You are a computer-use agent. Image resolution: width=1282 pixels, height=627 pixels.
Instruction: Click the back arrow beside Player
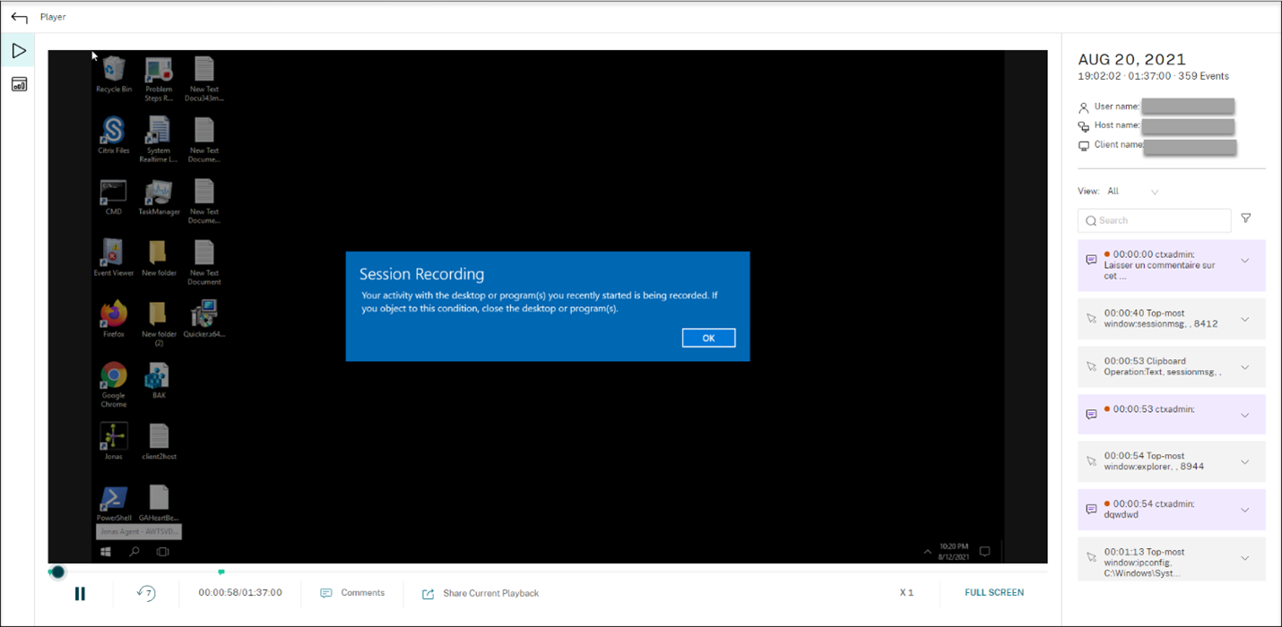(x=19, y=17)
